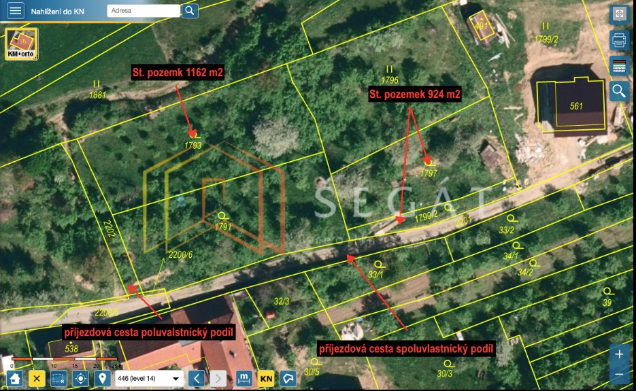Select parcel 30/3 label
This screenshot has width=636, height=391.
click(x=445, y=373)
